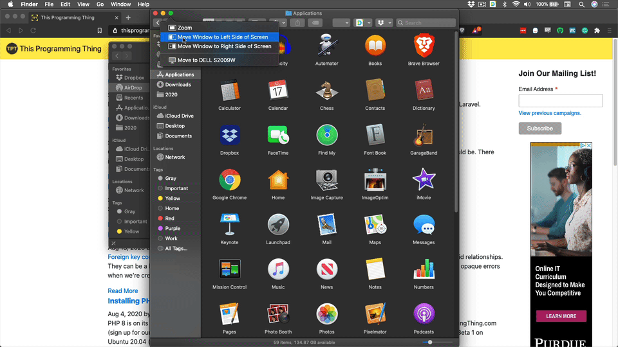This screenshot has height=347, width=618.
Task: Toggle Wi-Fi icon in the menu bar
Action: click(x=516, y=4)
